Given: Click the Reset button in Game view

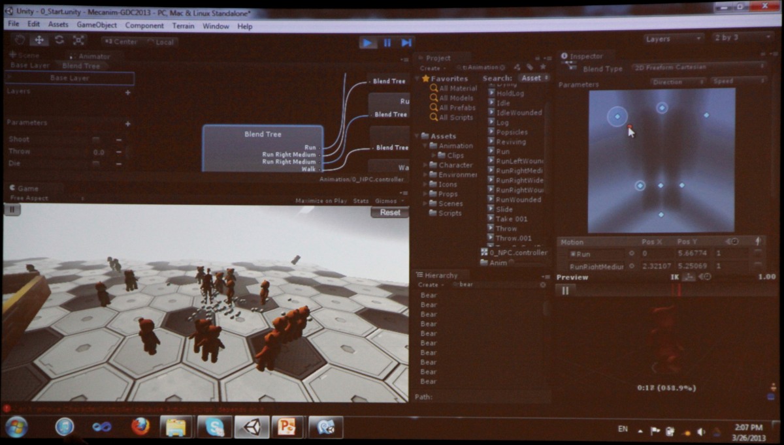Looking at the screenshot, I should pos(390,212).
